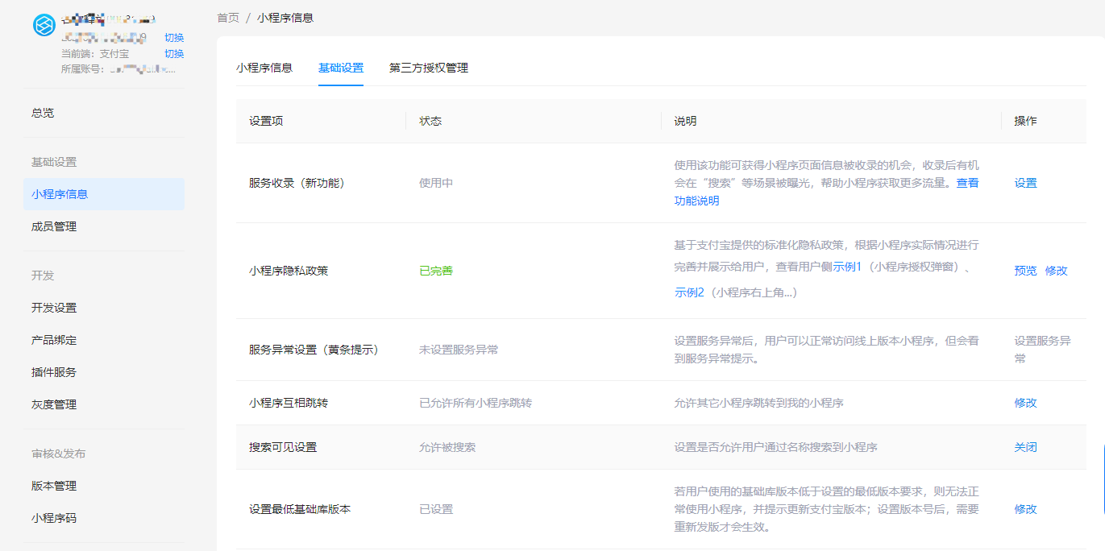This screenshot has width=1105, height=551.
Task: Select the 基础设置 tab
Action: pyautogui.click(x=341, y=68)
